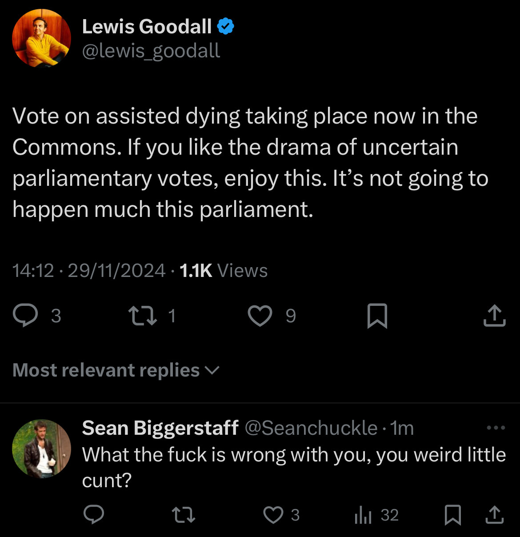Visit the @Seanchuckle handle
This screenshot has width=520, height=537.
pyautogui.click(x=311, y=428)
